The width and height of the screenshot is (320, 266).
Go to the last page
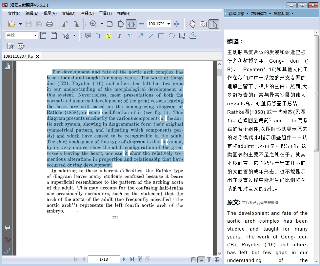(x=132, y=259)
